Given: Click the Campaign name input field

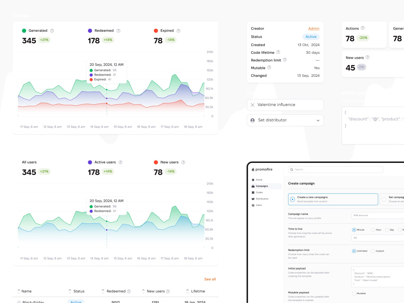Looking at the screenshot, I should tap(378, 215).
